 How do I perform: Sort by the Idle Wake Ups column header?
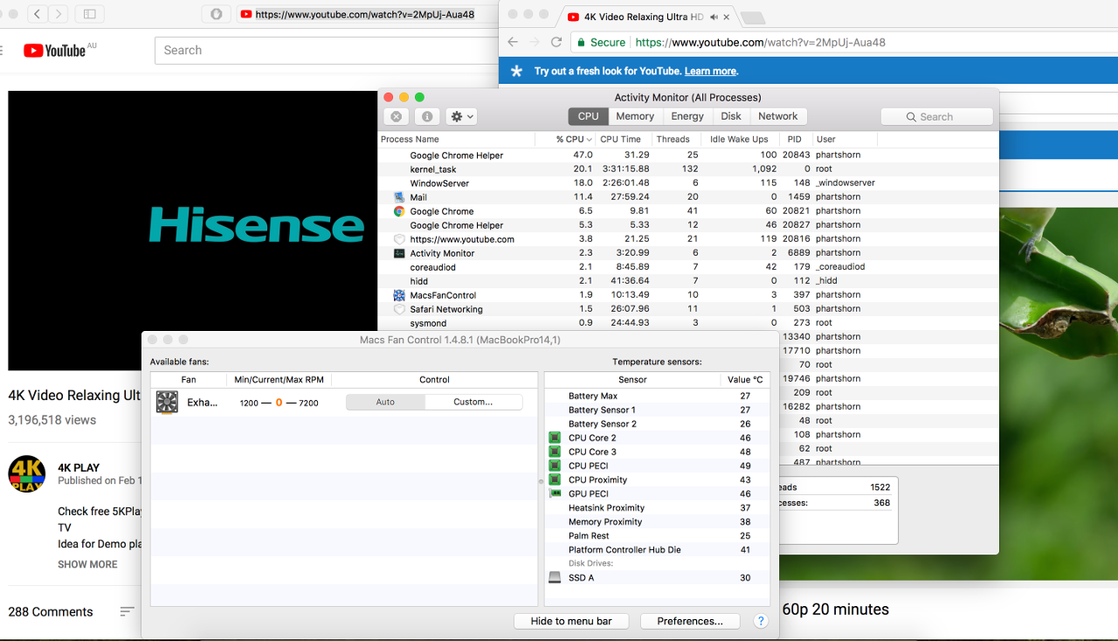(739, 139)
